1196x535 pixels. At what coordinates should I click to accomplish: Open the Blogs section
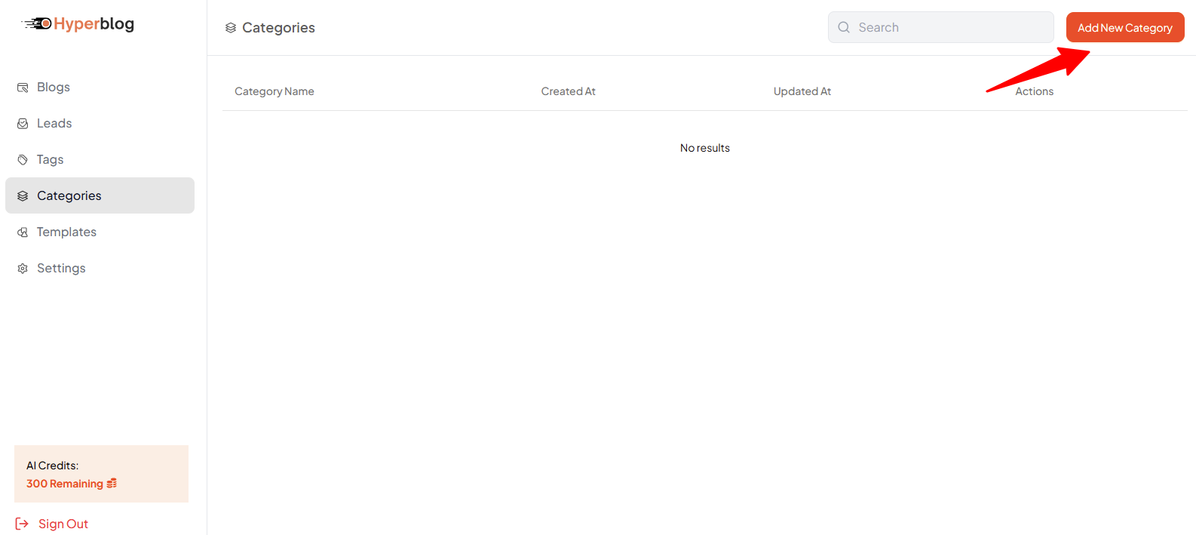tap(100, 87)
